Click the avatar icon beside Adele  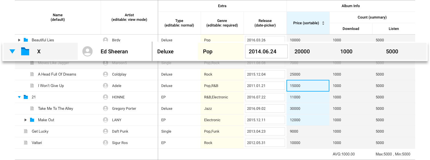(105, 86)
